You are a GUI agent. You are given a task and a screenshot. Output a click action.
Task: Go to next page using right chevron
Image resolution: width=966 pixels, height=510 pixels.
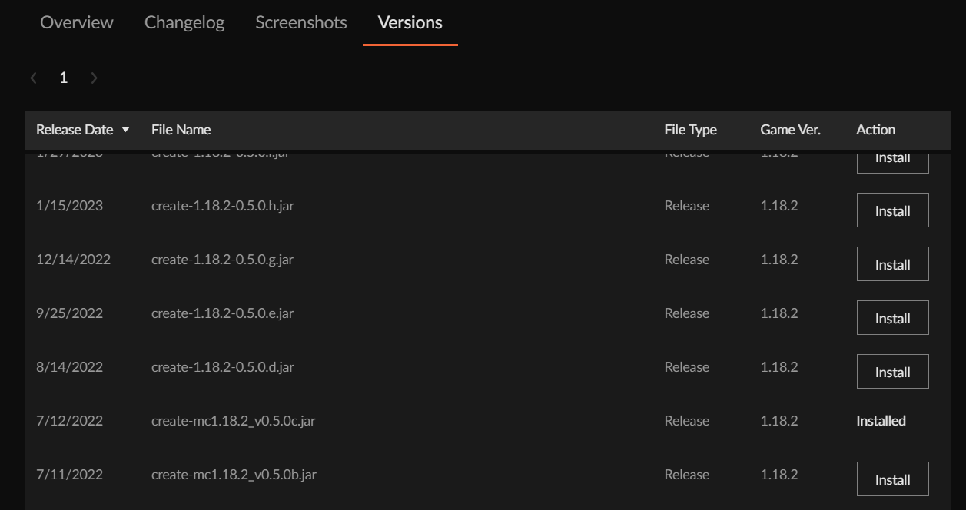coord(94,78)
